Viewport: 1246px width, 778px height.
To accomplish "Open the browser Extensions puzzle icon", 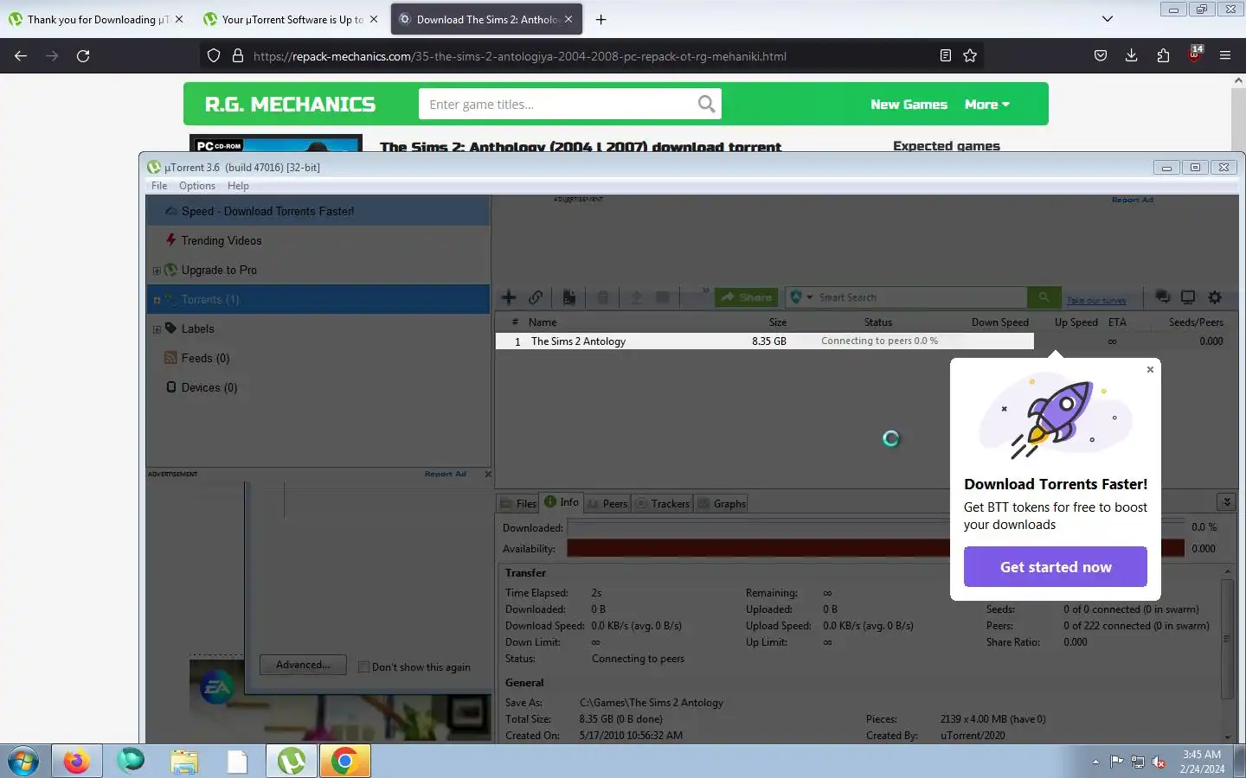I will click(1163, 56).
